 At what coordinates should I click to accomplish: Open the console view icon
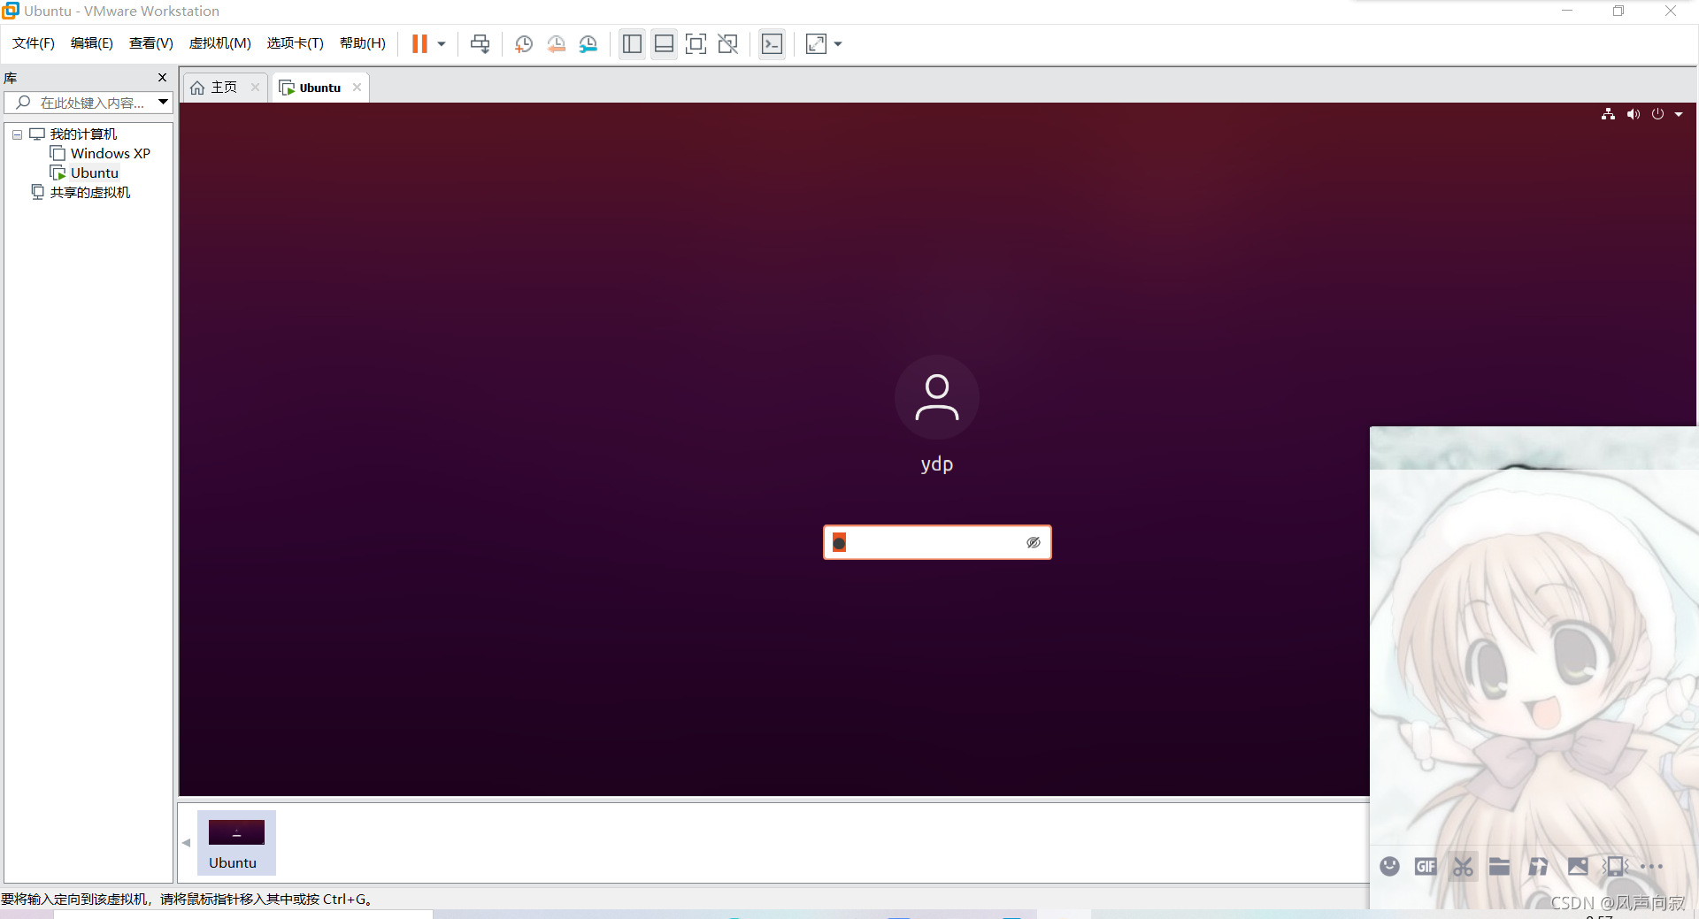(x=772, y=43)
